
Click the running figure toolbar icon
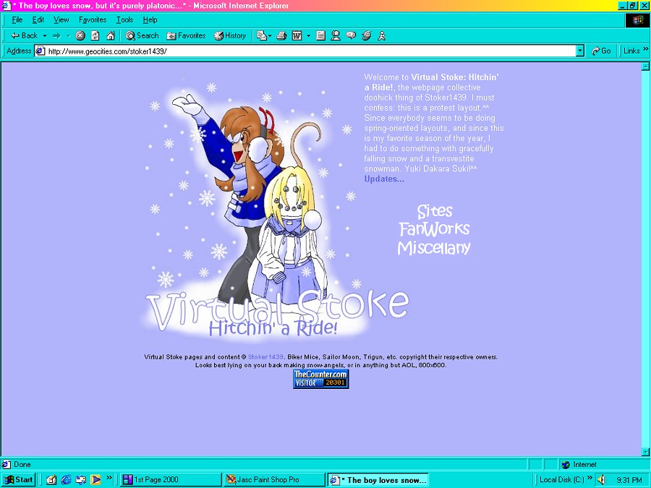(381, 35)
